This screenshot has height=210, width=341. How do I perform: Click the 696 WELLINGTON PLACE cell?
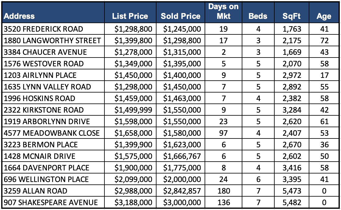[46, 179]
